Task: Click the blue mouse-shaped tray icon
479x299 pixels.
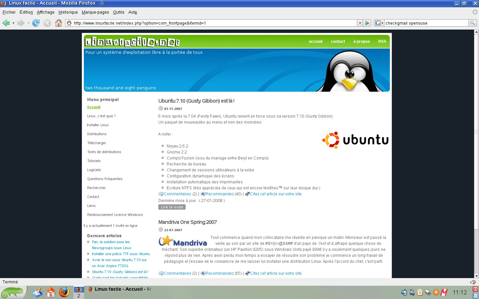Action: pos(412,292)
